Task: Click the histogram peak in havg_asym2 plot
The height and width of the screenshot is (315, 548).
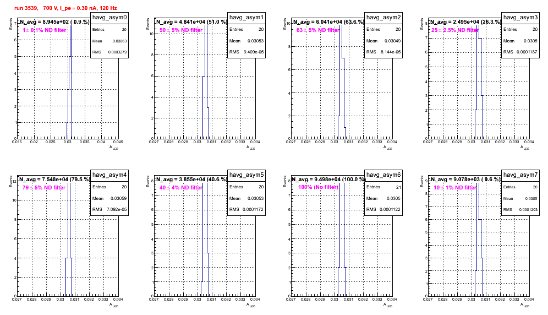Action: [x=341, y=26]
